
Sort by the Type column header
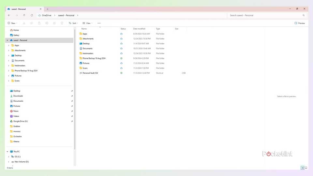(158, 29)
